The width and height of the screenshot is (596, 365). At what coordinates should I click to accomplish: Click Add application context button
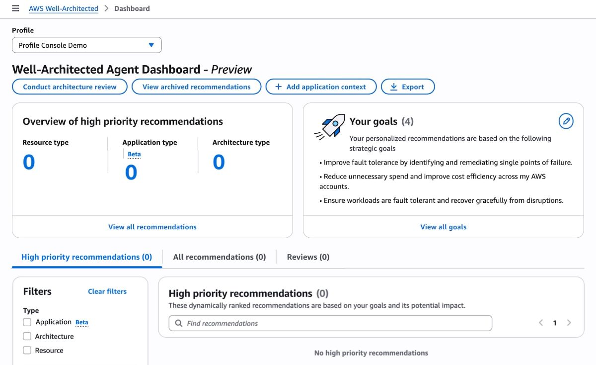321,87
